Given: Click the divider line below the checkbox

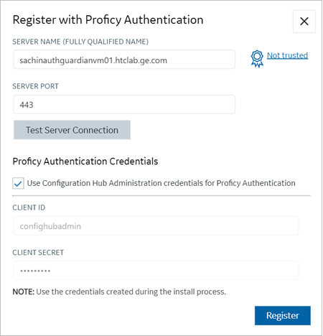Looking at the screenshot, I should [x=161, y=195].
